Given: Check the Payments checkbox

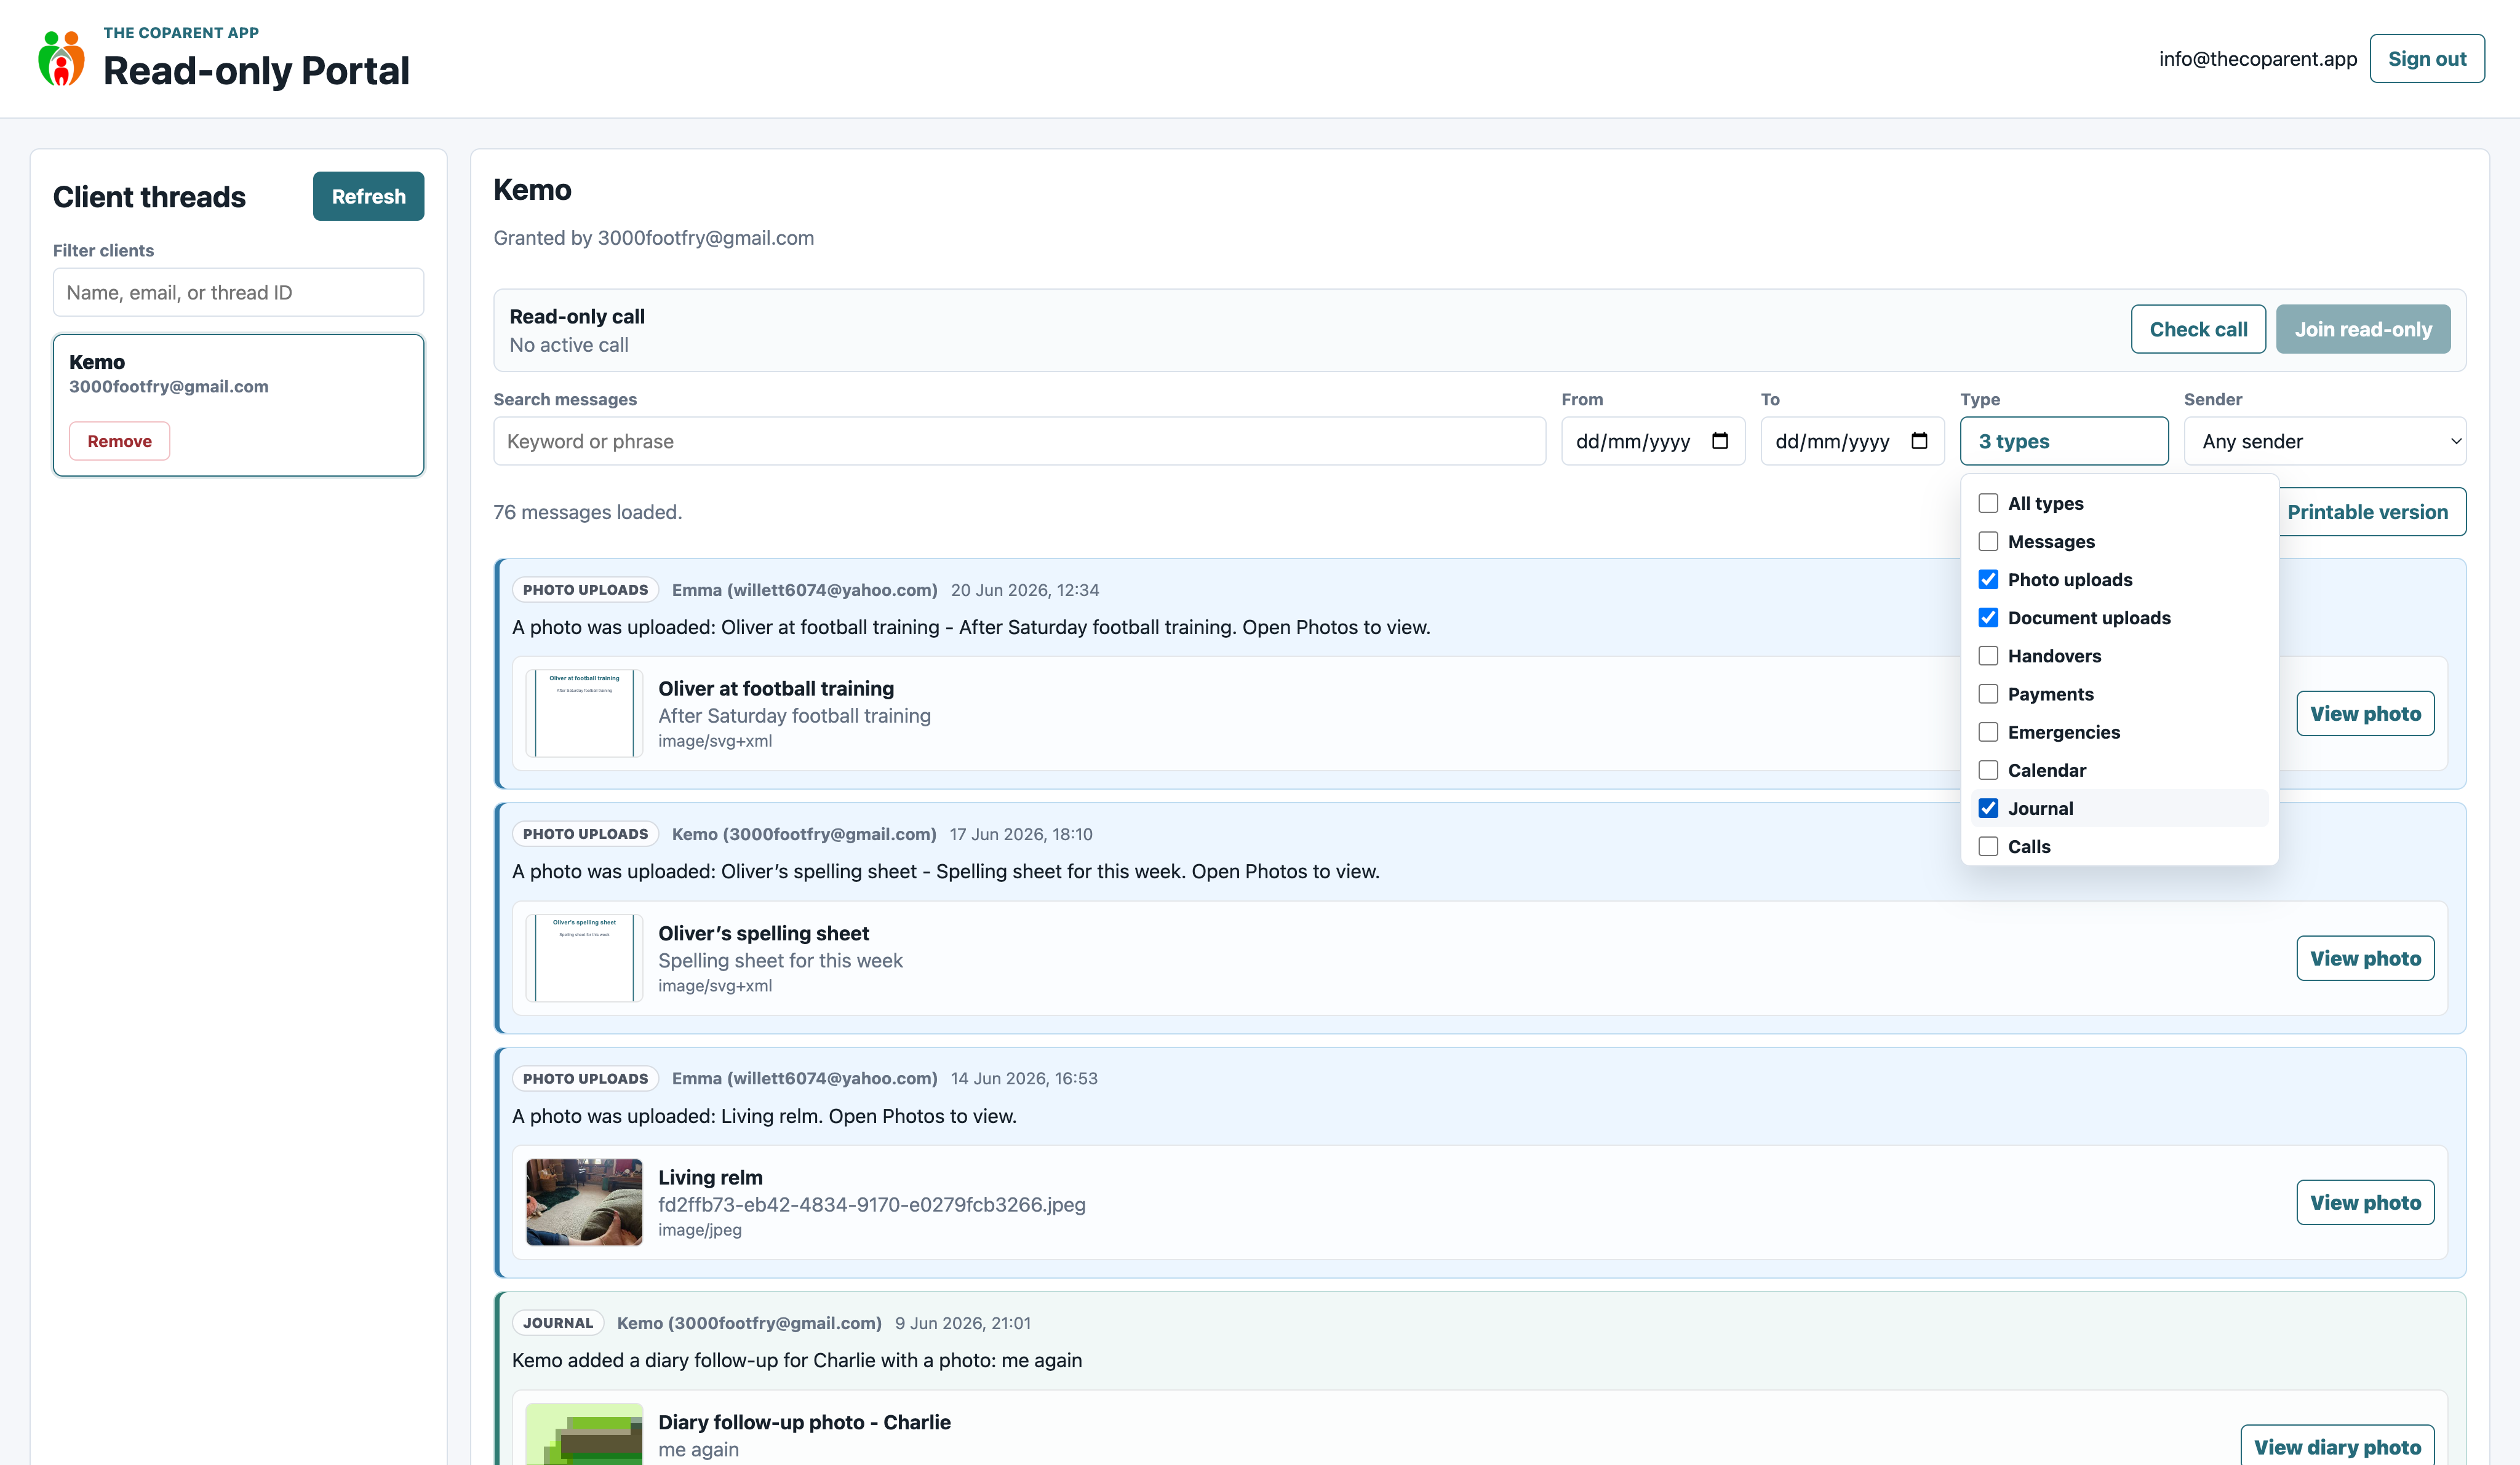Looking at the screenshot, I should click(x=1988, y=693).
